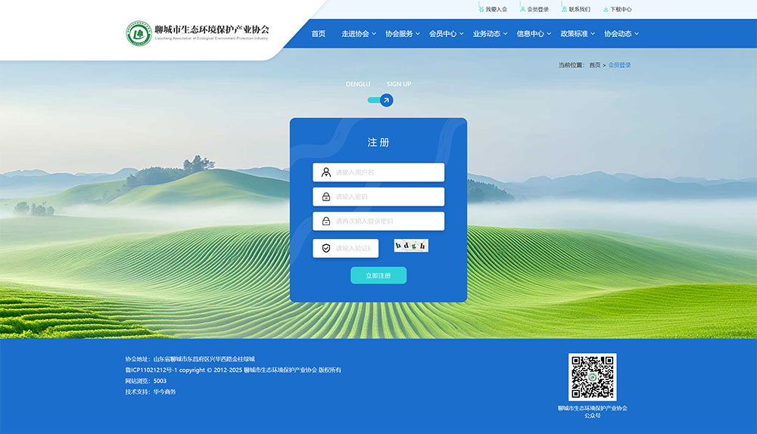This screenshot has width=757, height=434.
Task: Toggle the login/sign up switch
Action: click(380, 100)
